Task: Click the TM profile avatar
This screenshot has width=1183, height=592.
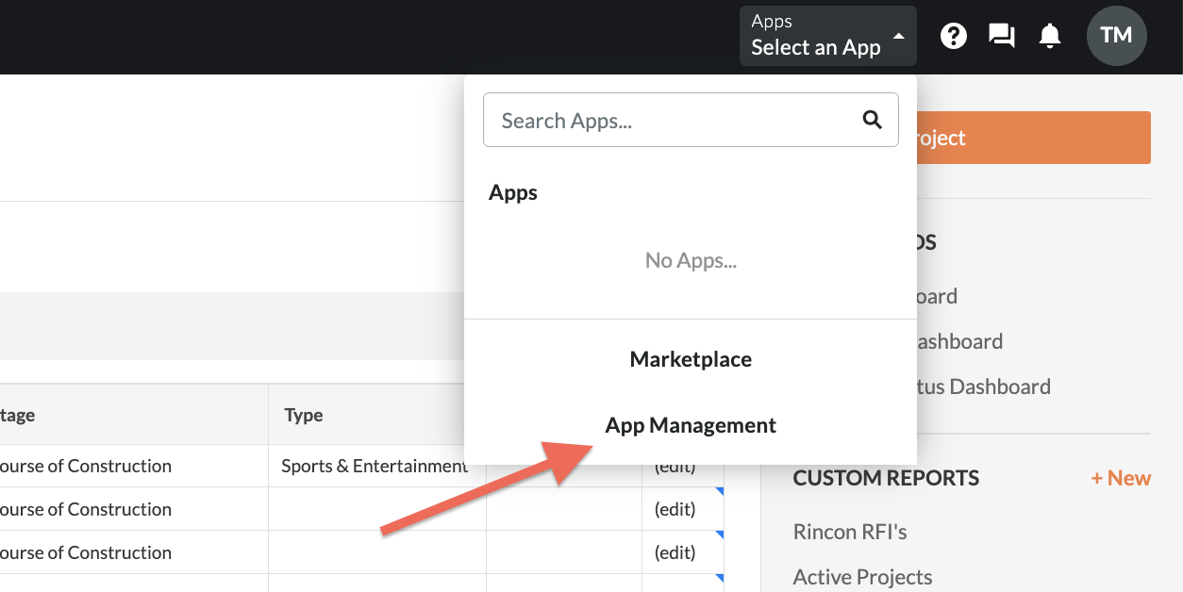Action: coord(1116,36)
